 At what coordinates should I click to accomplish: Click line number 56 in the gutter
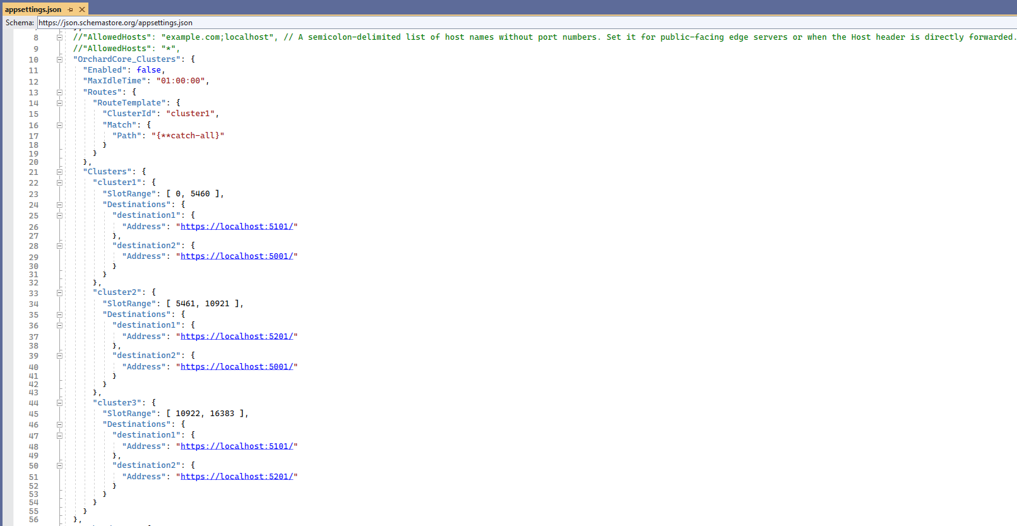[x=33, y=520]
